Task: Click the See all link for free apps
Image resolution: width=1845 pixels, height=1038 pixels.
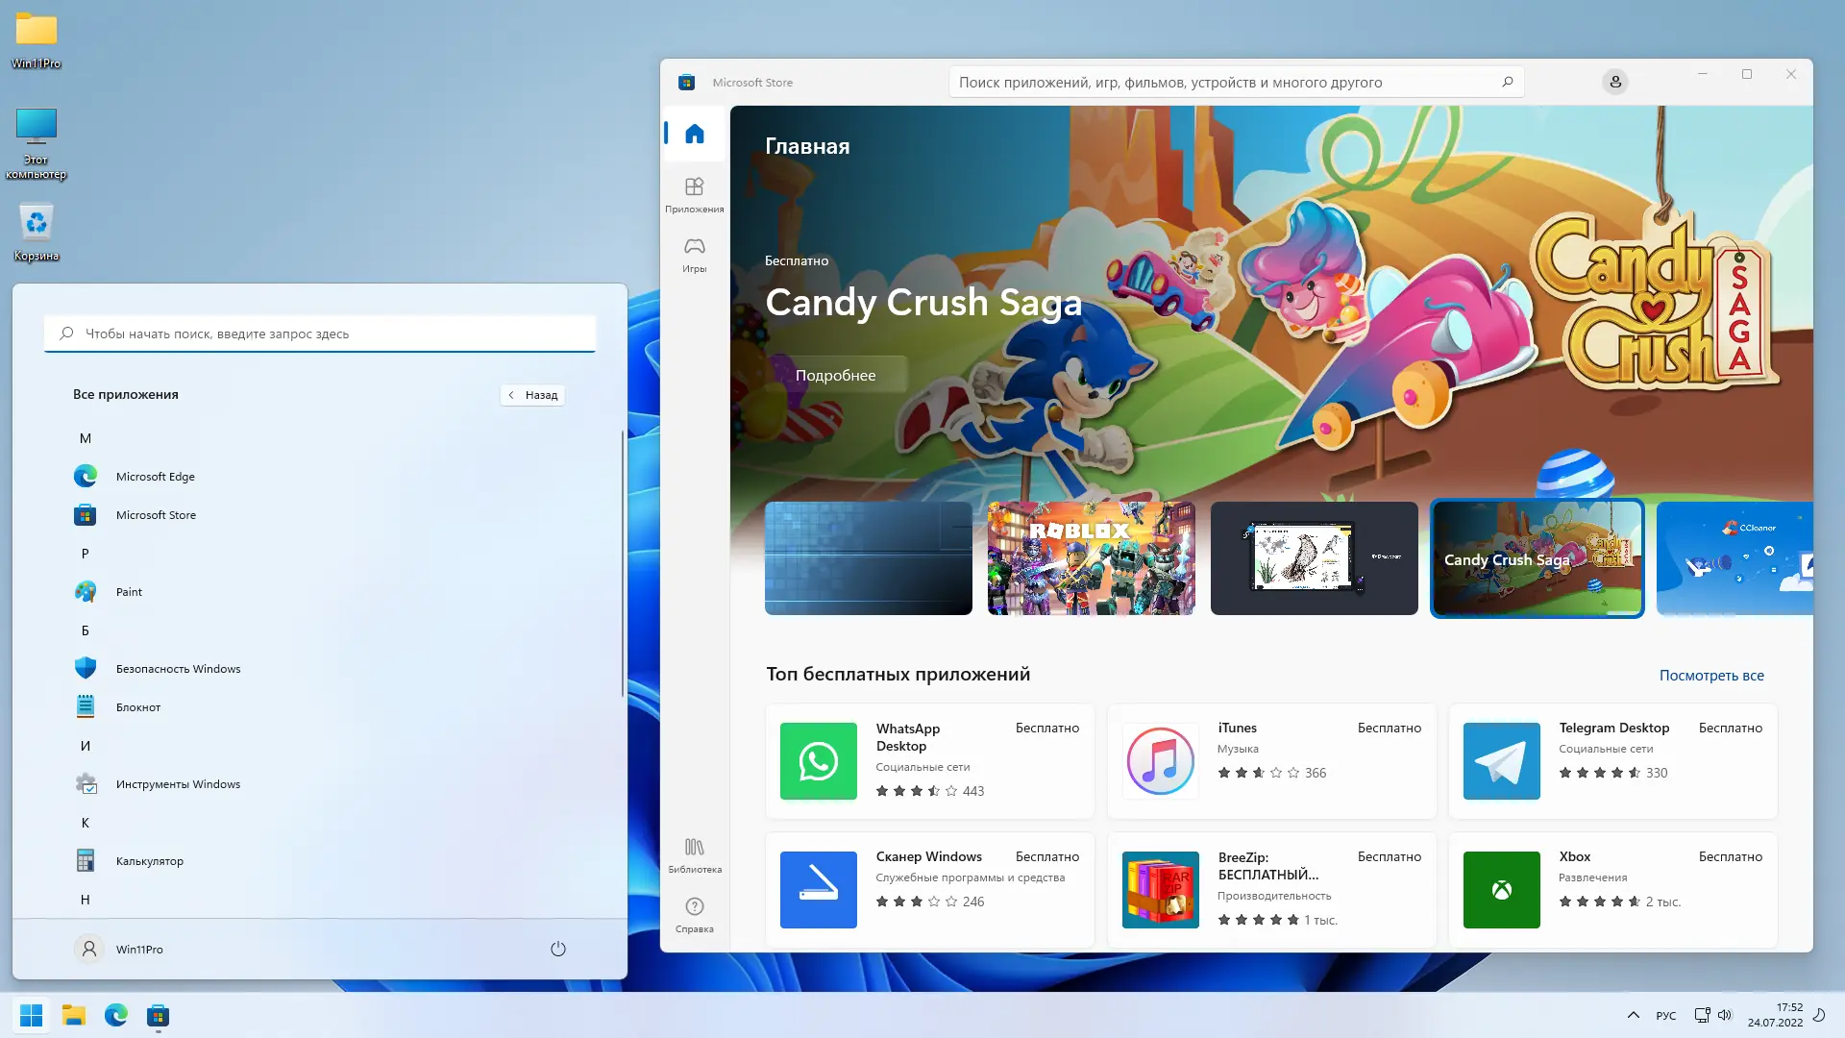Action: tap(1710, 676)
